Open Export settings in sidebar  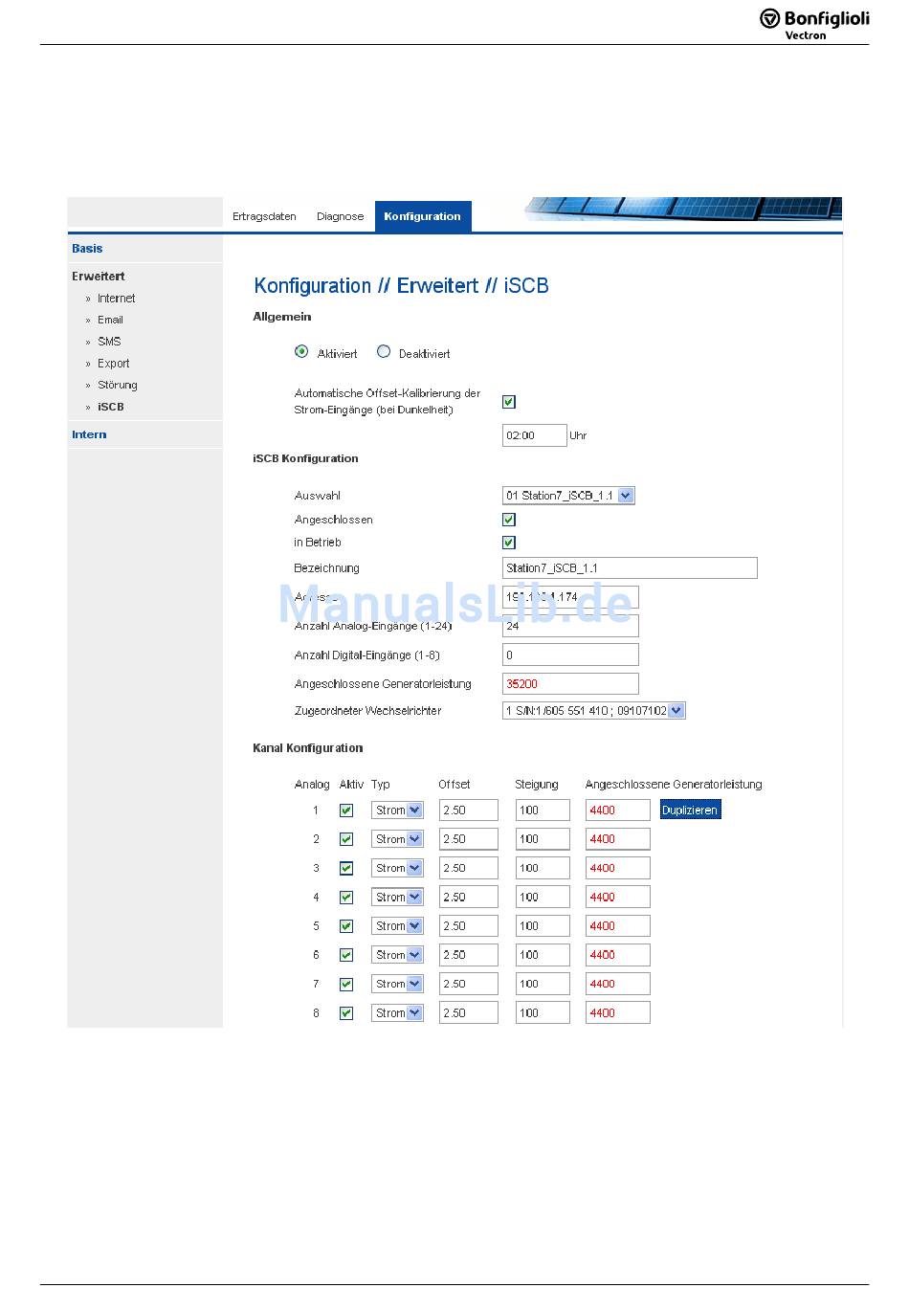[113, 364]
